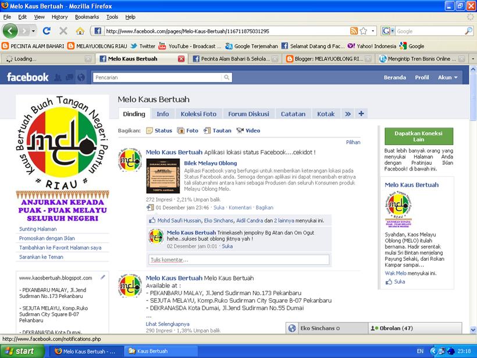Add a new tab with the plus icon
Screen dimensions: 477x358
(361, 114)
